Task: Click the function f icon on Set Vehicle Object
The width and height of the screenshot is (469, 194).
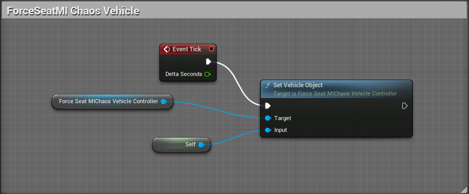Action: point(268,86)
